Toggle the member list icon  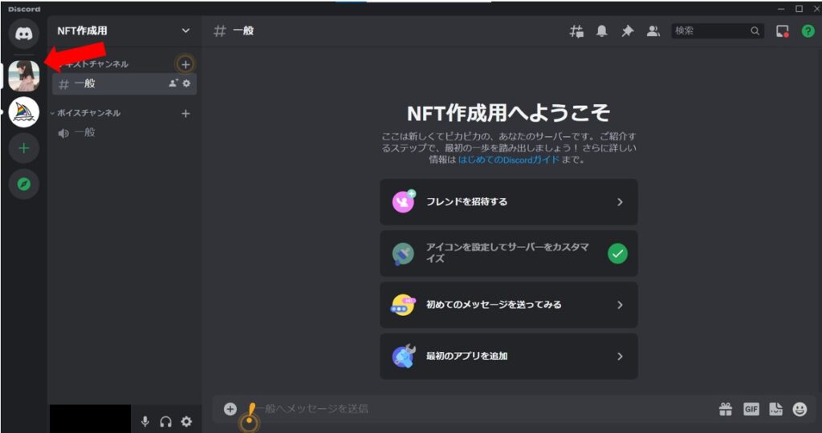[653, 31]
